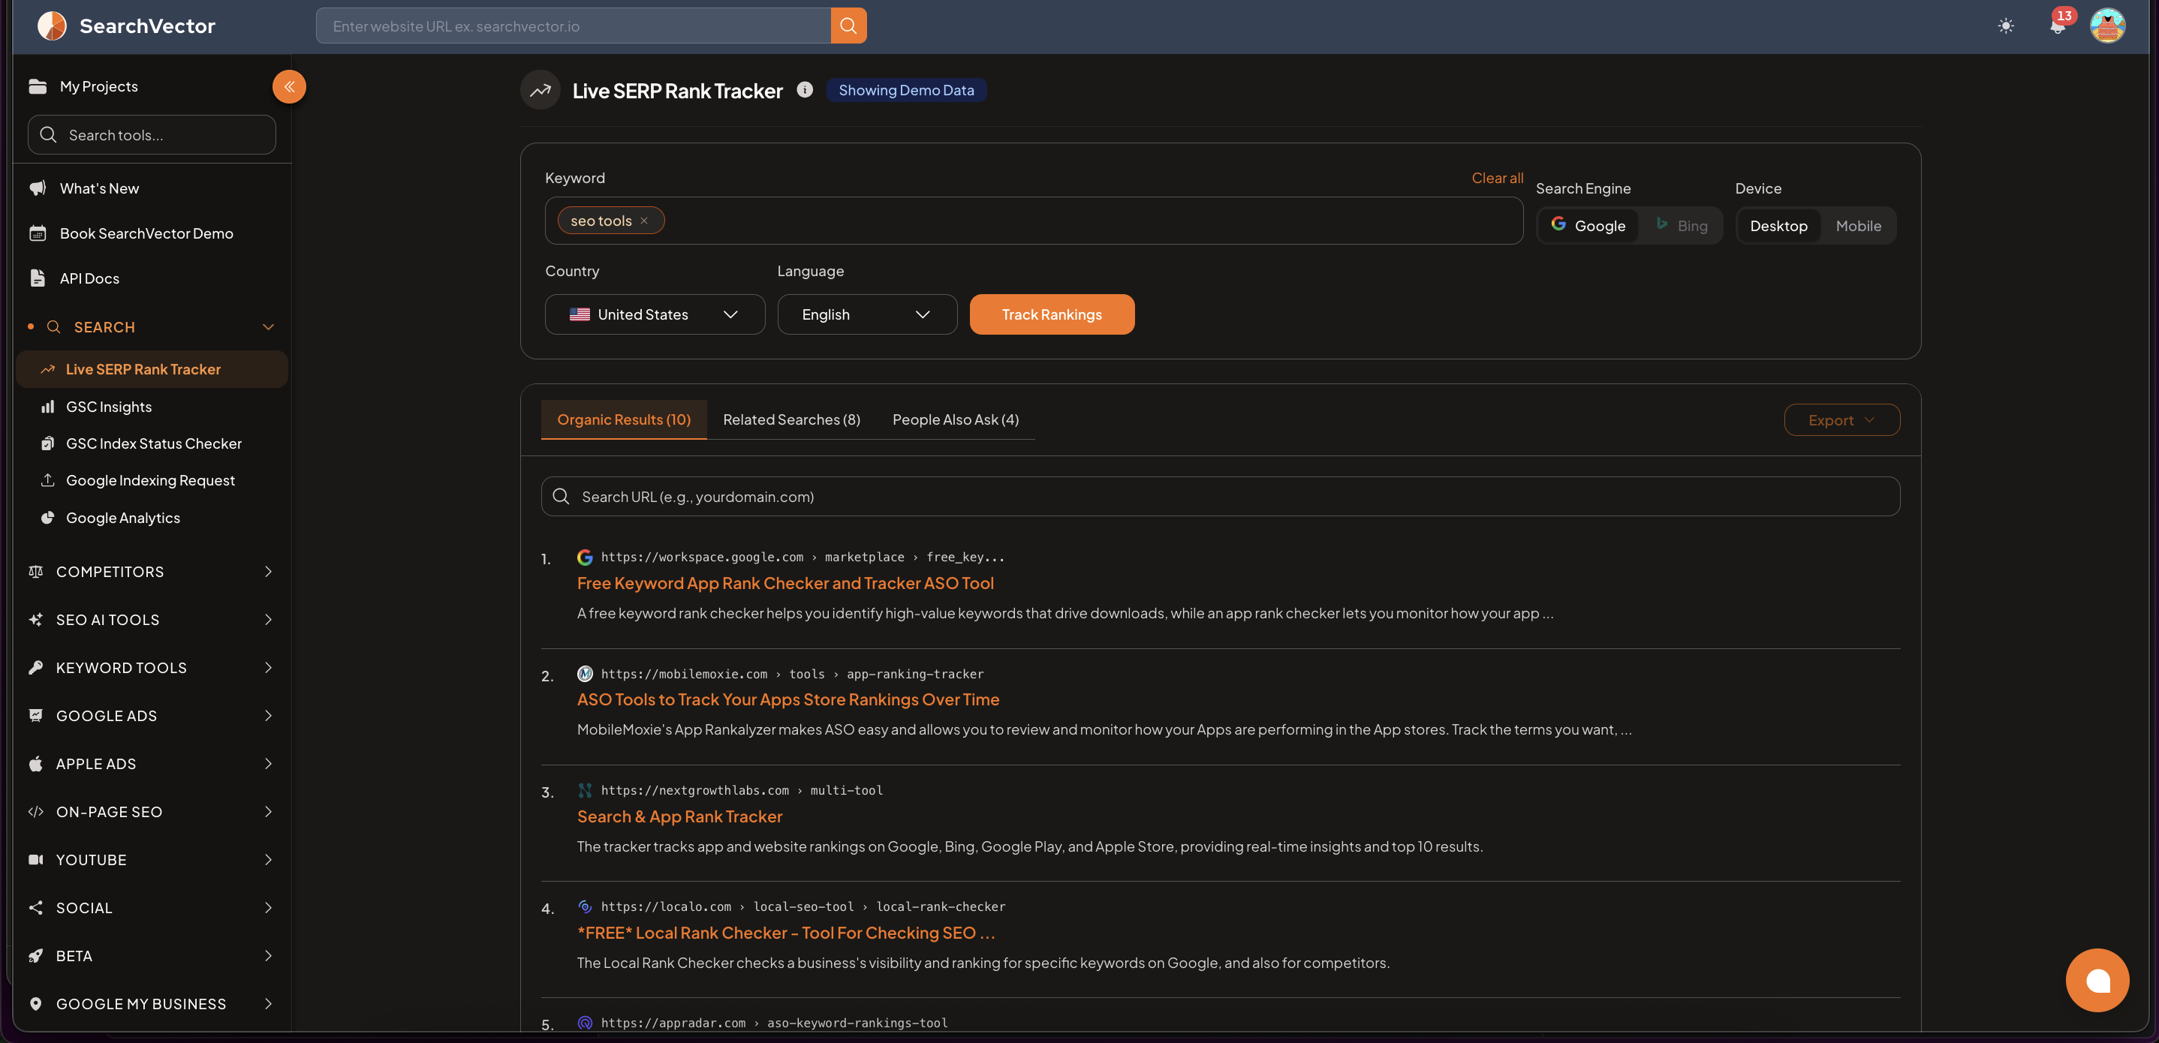2159x1043 pixels.
Task: Click the Google Analytics pie chart icon
Action: pyautogui.click(x=48, y=518)
